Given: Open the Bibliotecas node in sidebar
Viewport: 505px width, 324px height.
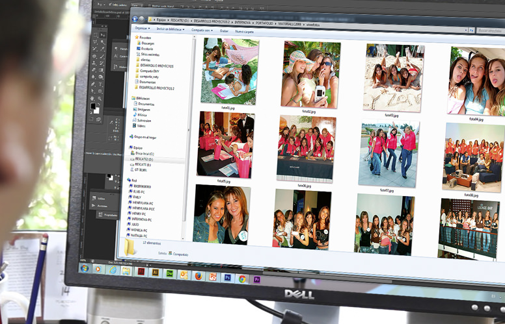Looking at the screenshot, I should pos(141,99).
